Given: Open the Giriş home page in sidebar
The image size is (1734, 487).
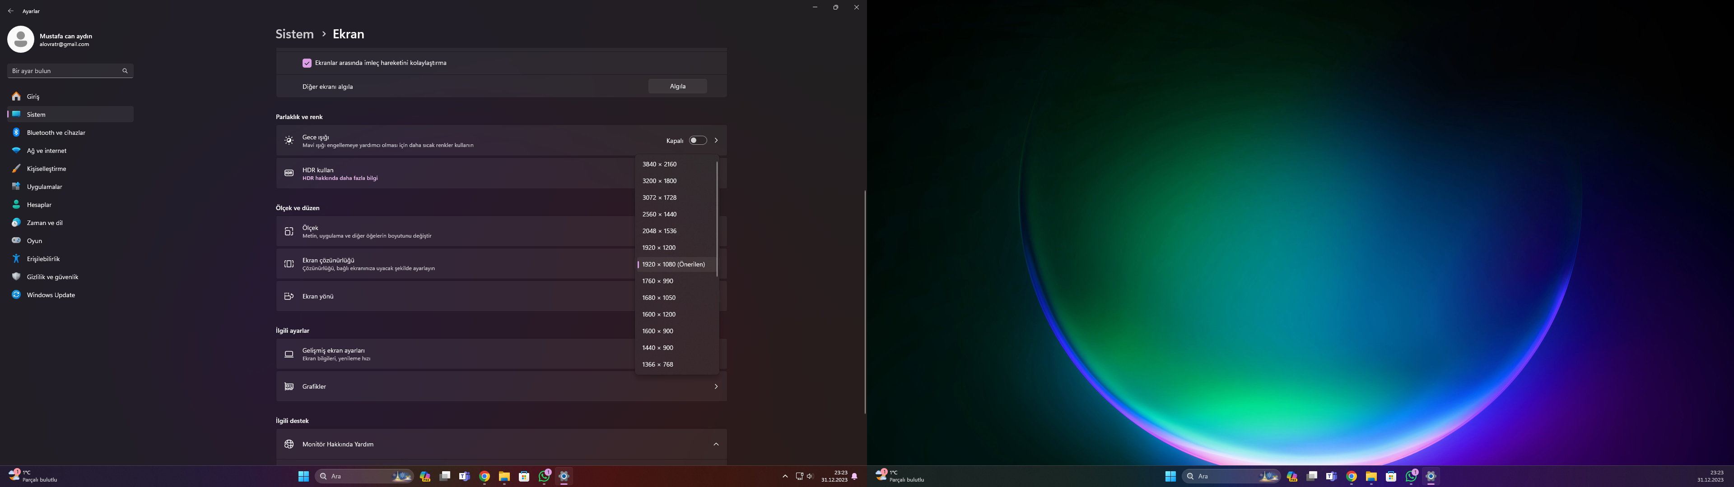Looking at the screenshot, I should click(x=70, y=97).
